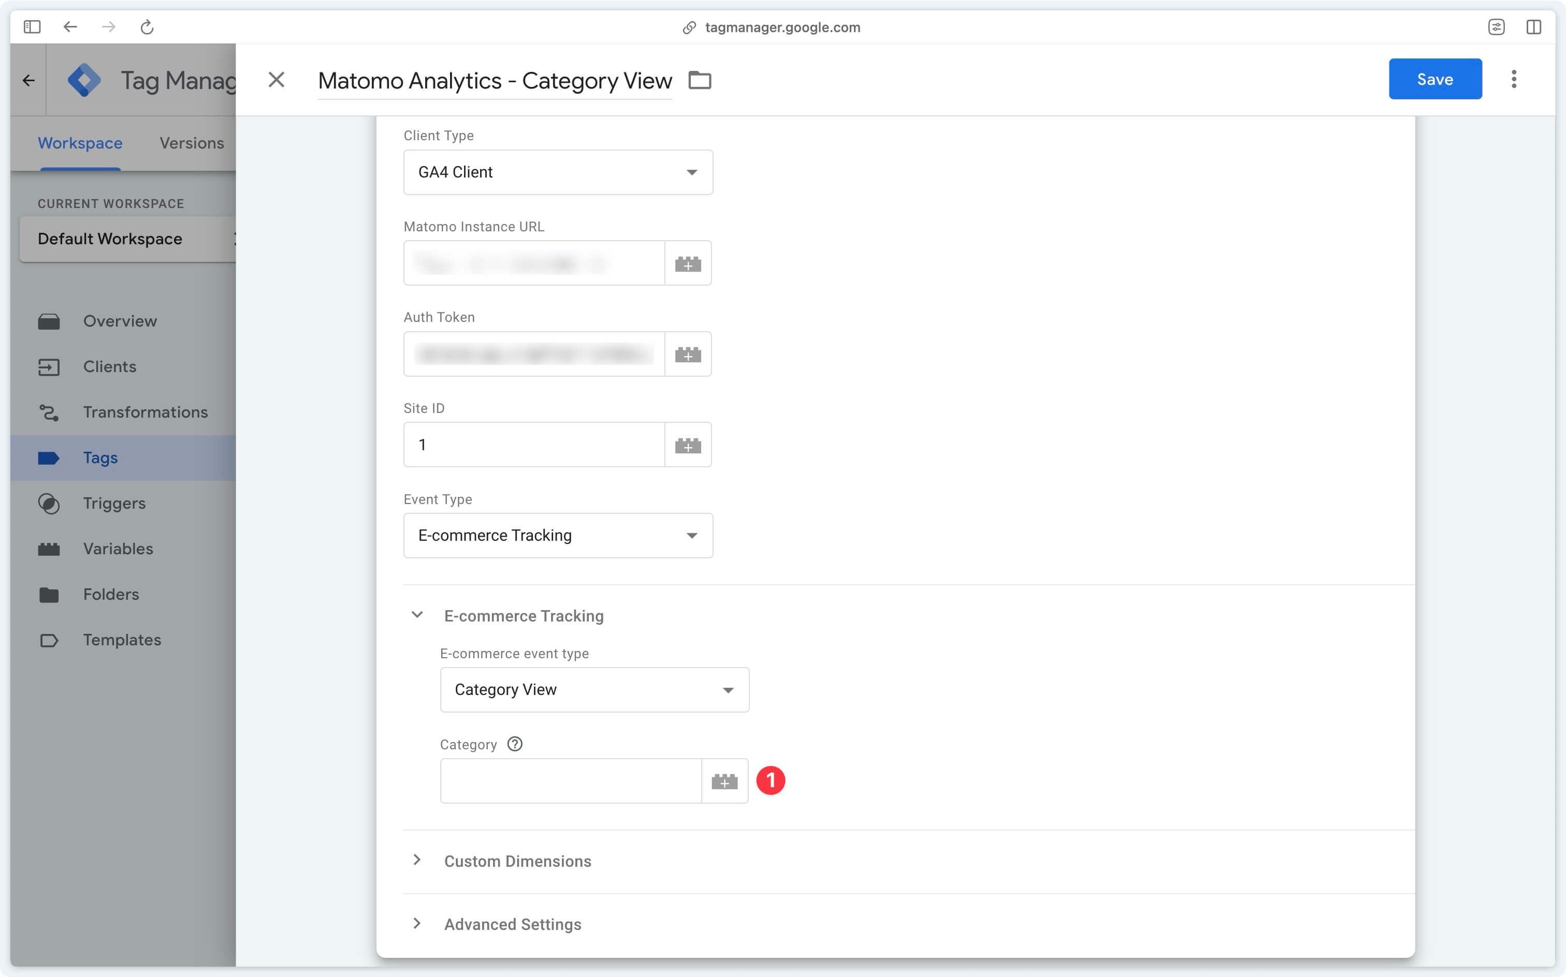Switch to the Workspace tab

(80, 143)
